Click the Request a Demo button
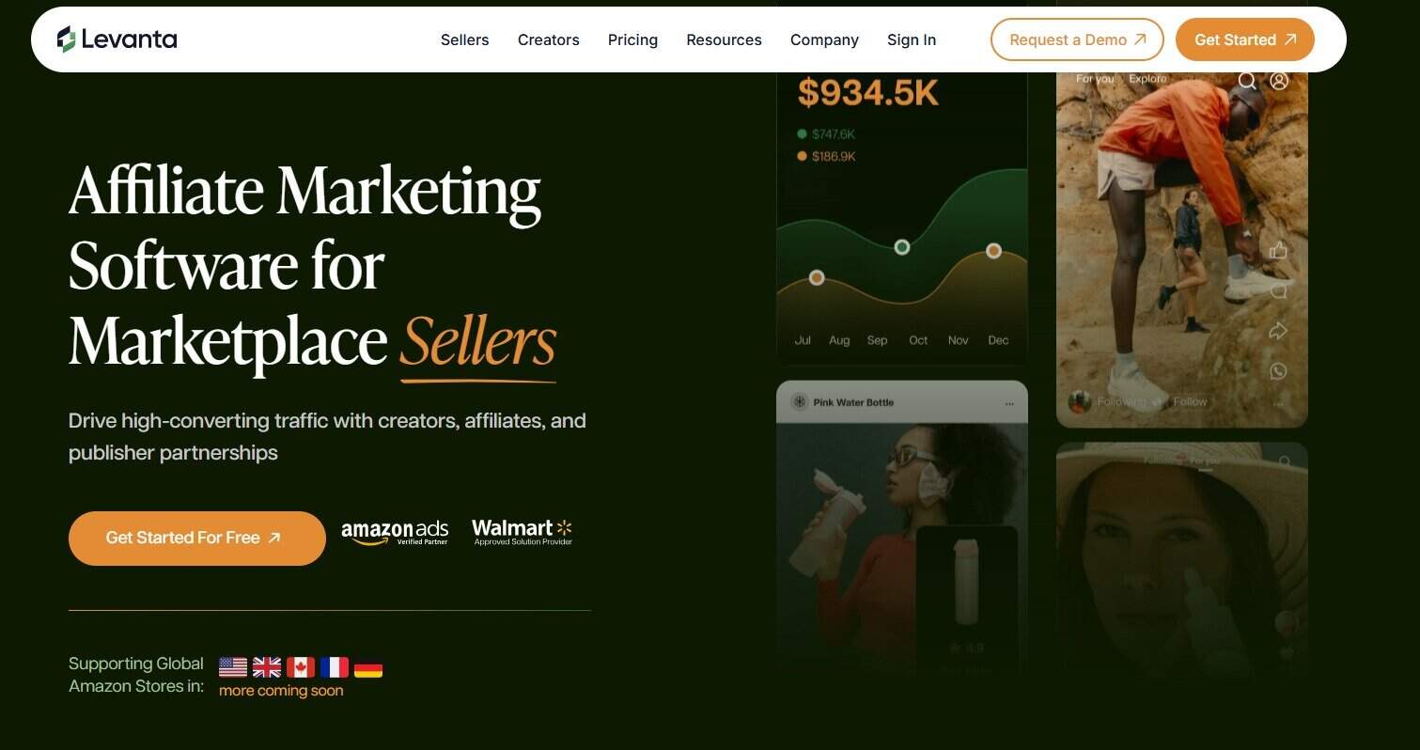1420x750 pixels. coord(1077,39)
